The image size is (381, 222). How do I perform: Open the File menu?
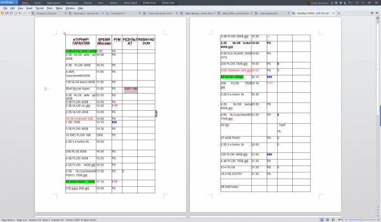tap(5, 8)
